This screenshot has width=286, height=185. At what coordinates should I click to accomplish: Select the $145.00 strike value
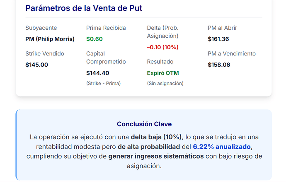36,65
